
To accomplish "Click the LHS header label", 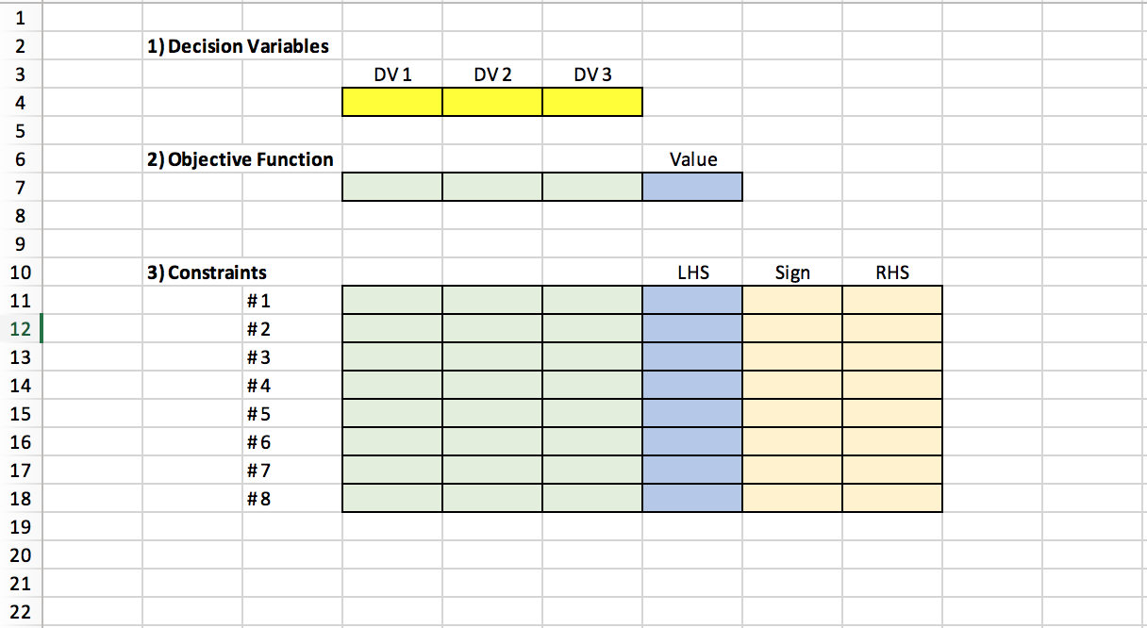I will coord(692,273).
